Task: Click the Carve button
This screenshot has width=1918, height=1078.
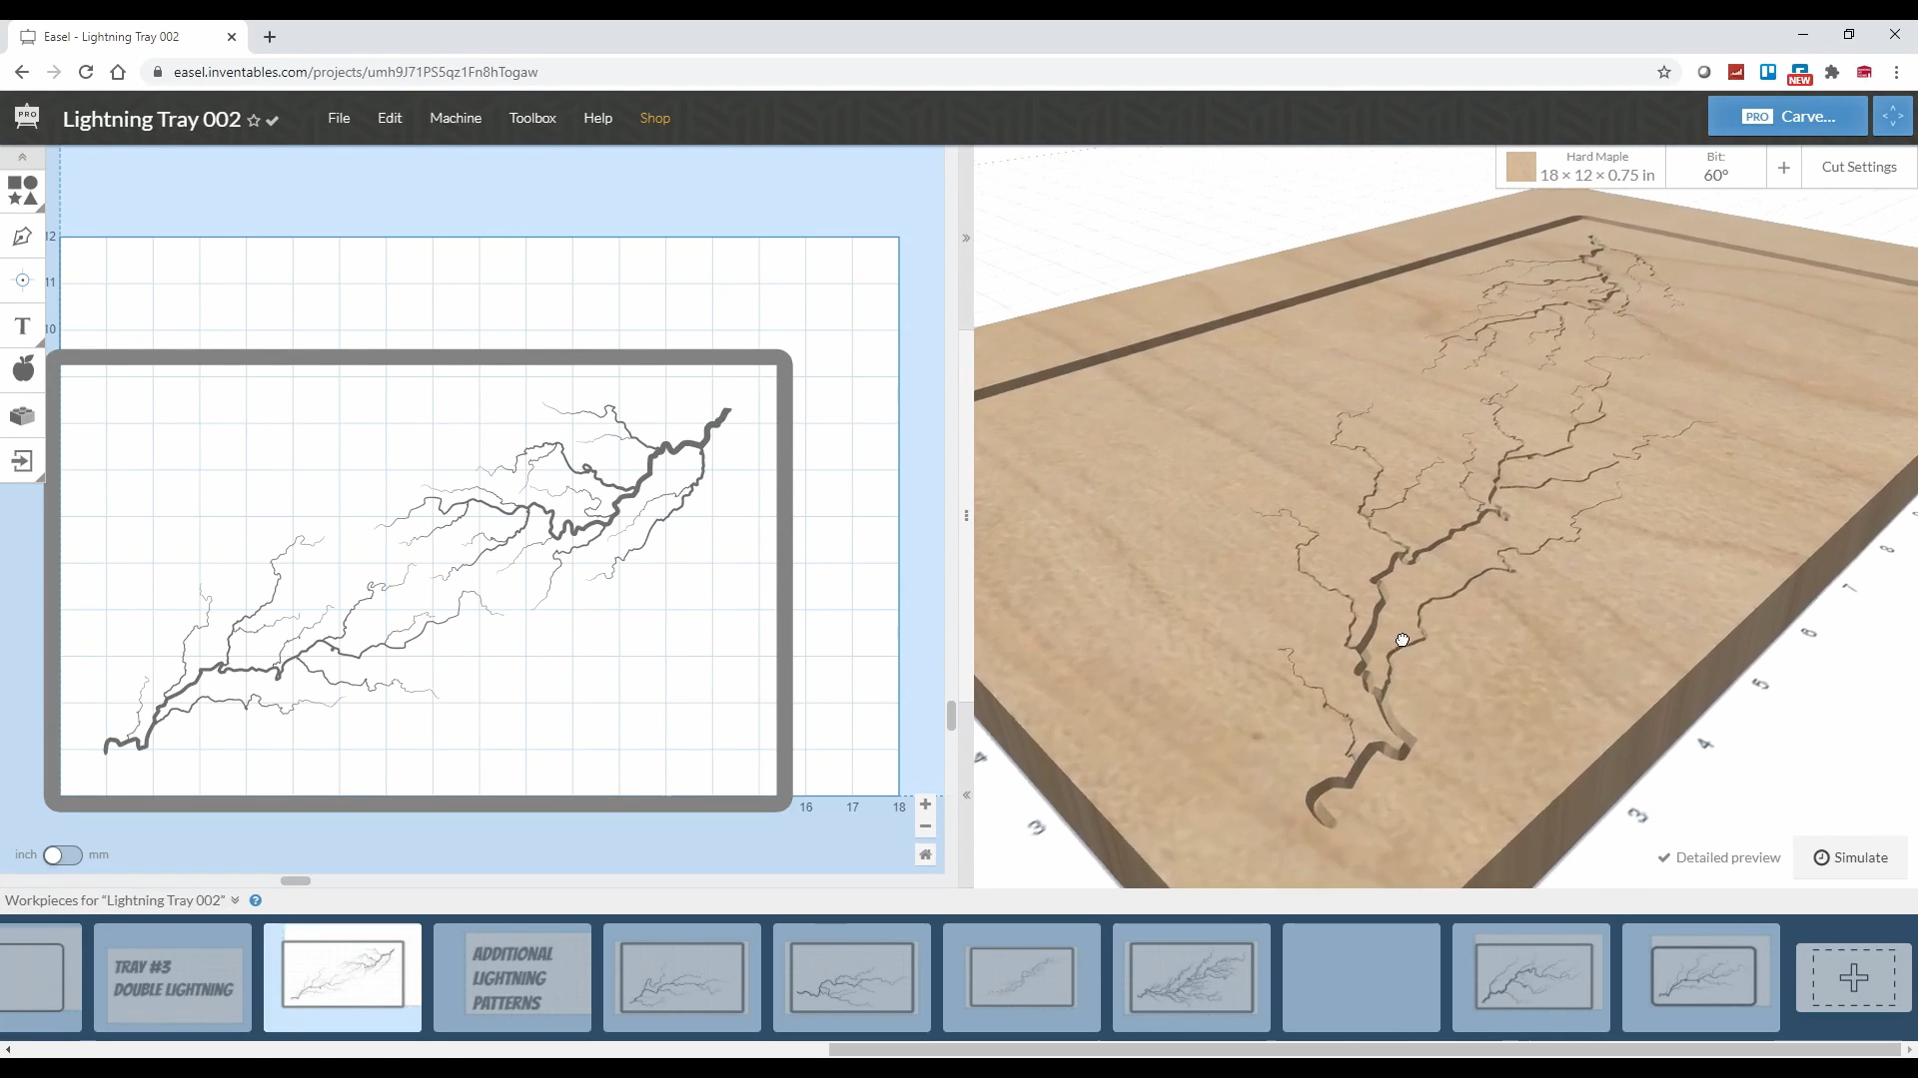Action: (x=1787, y=116)
